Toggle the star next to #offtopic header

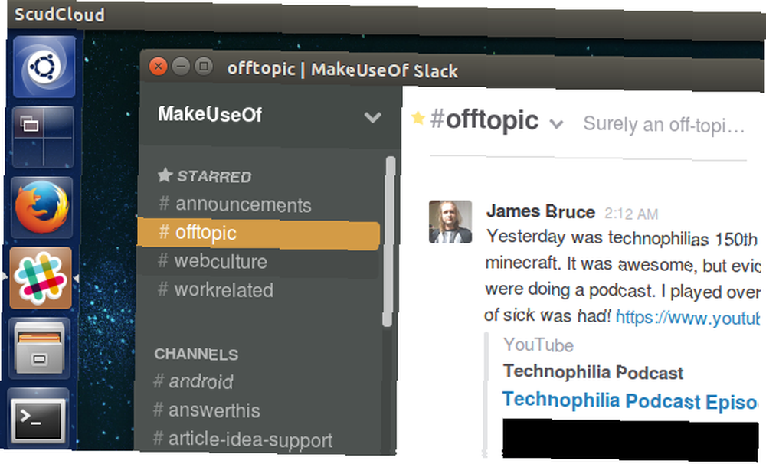coord(417,118)
